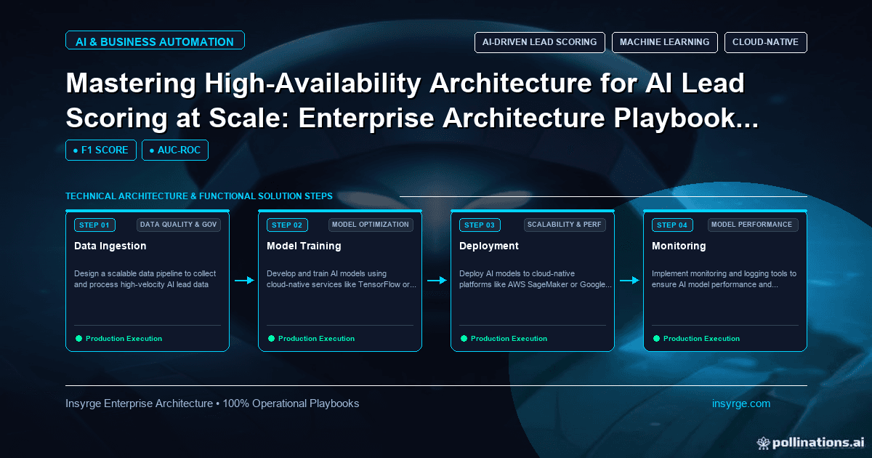Click the F1 Score chip
872x458 pixels.
click(x=100, y=150)
